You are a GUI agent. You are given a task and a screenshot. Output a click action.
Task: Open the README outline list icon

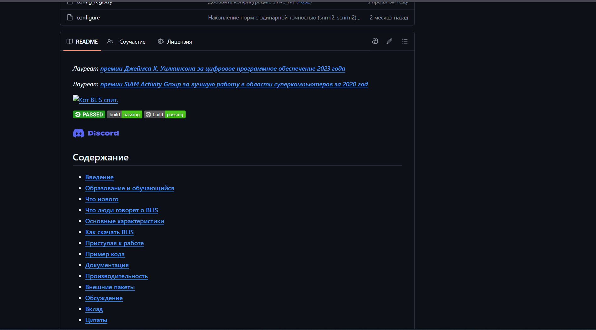click(x=405, y=41)
